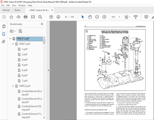This screenshot has width=154, height=120.
Task: Print the document with printer icon
Action: (x=26, y=17)
